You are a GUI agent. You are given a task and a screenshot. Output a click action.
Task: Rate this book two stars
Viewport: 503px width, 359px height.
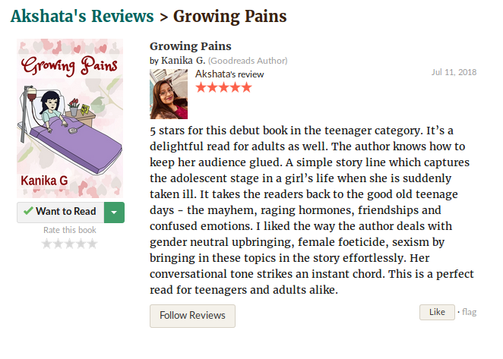click(58, 244)
